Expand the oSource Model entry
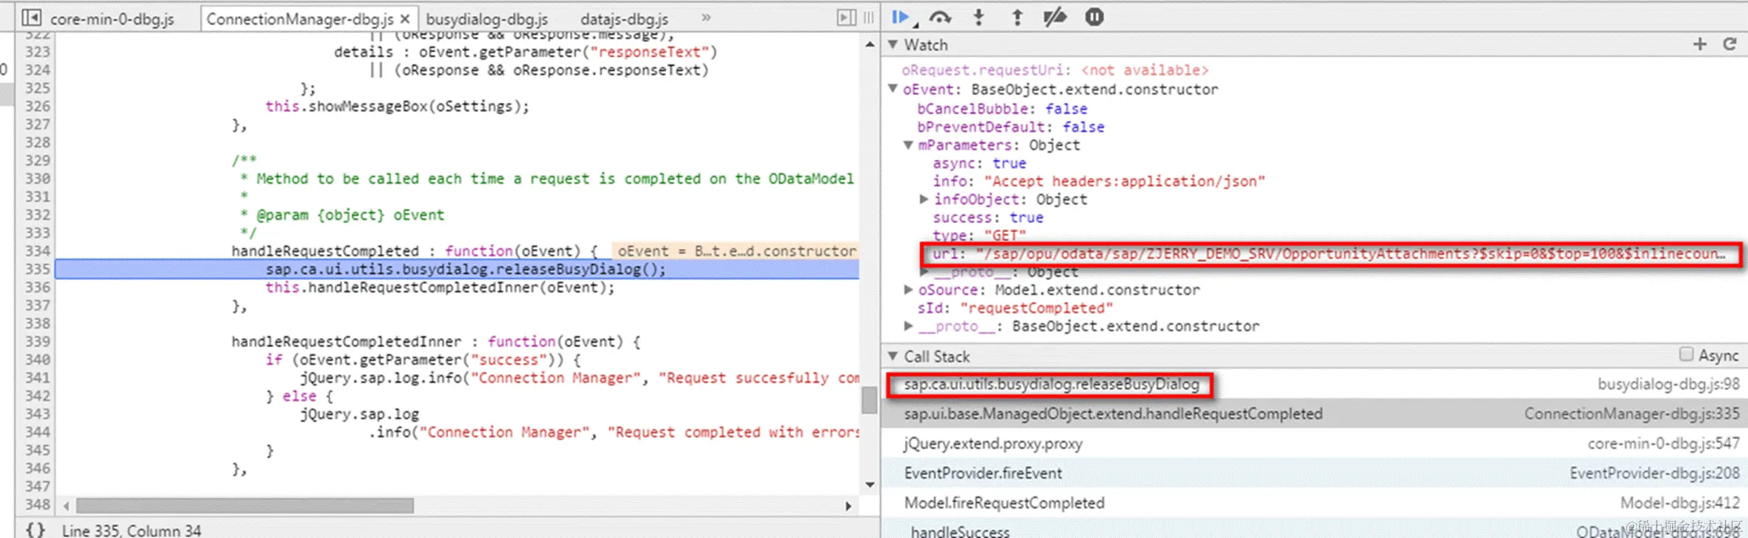Screen dimensions: 1748x538 (908, 290)
